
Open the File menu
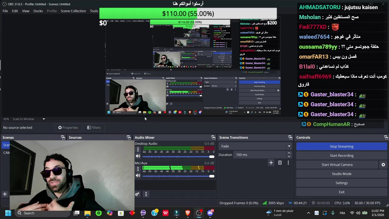[5, 11]
